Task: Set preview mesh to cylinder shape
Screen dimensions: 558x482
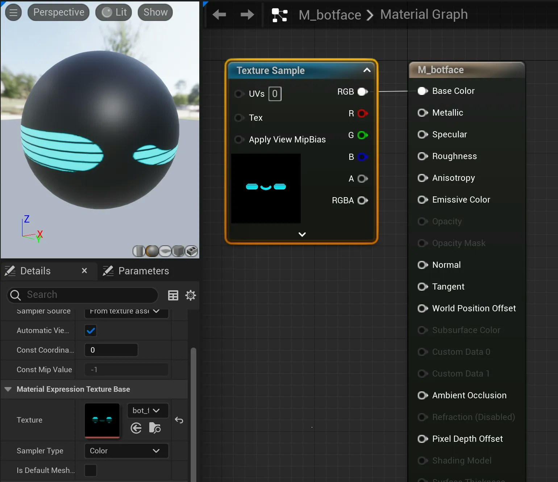Action: (139, 251)
